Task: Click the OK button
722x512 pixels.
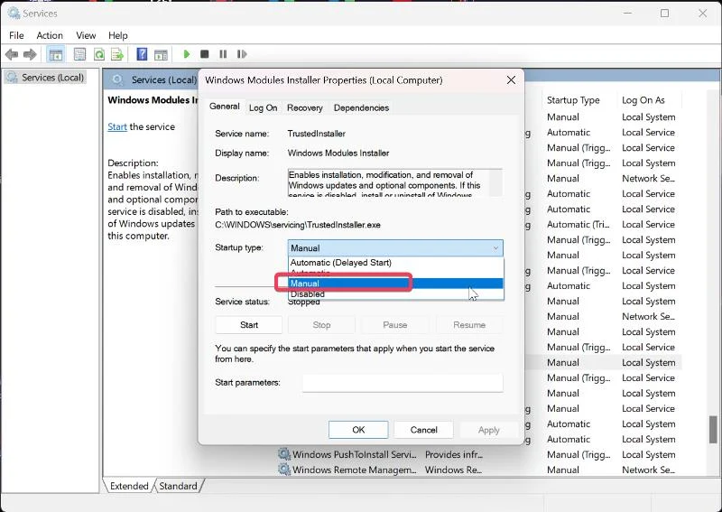Action: point(358,430)
